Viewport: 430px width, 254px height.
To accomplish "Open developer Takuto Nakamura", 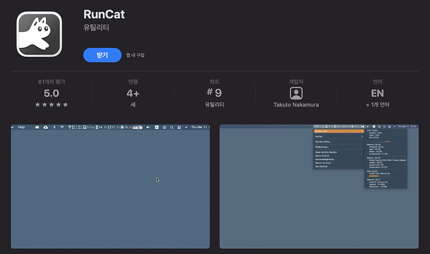I will [296, 105].
